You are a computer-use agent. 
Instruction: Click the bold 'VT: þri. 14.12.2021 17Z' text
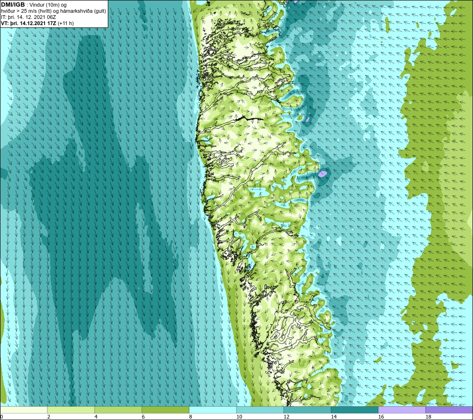pyautogui.click(x=29, y=23)
